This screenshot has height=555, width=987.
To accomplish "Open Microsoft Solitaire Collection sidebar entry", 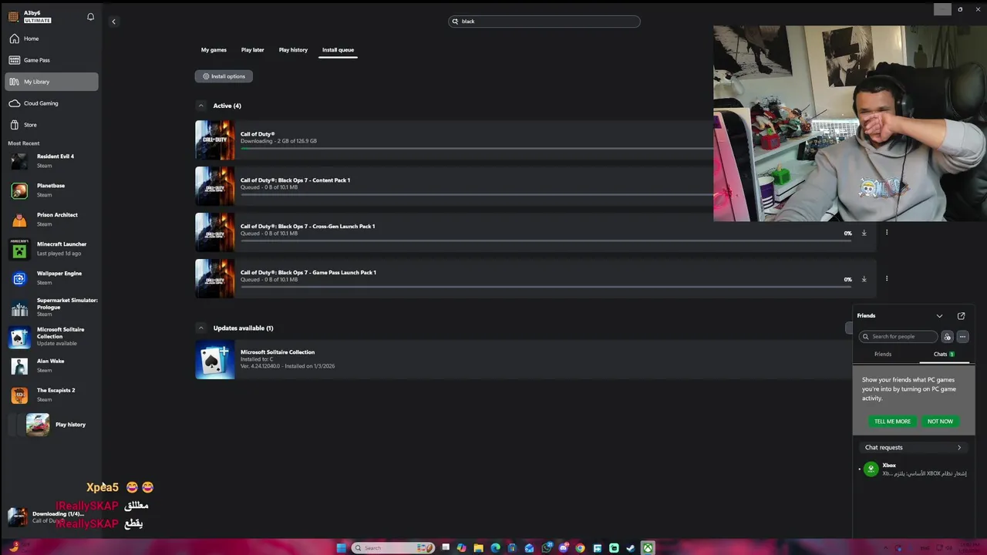I will click(51, 337).
